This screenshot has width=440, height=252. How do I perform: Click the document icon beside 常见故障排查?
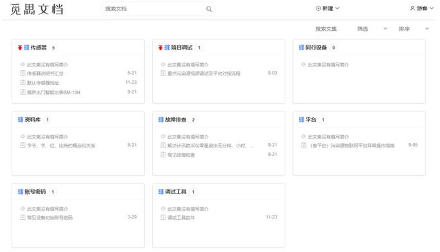[163, 155]
